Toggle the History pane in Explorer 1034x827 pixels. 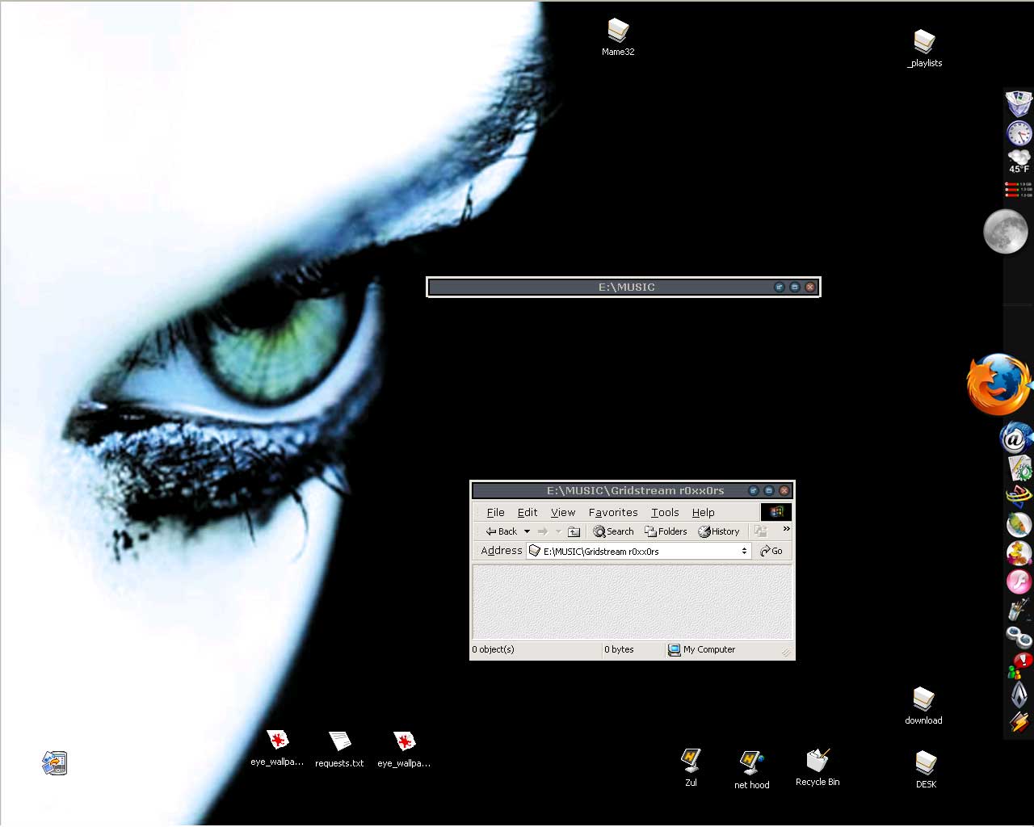719,531
